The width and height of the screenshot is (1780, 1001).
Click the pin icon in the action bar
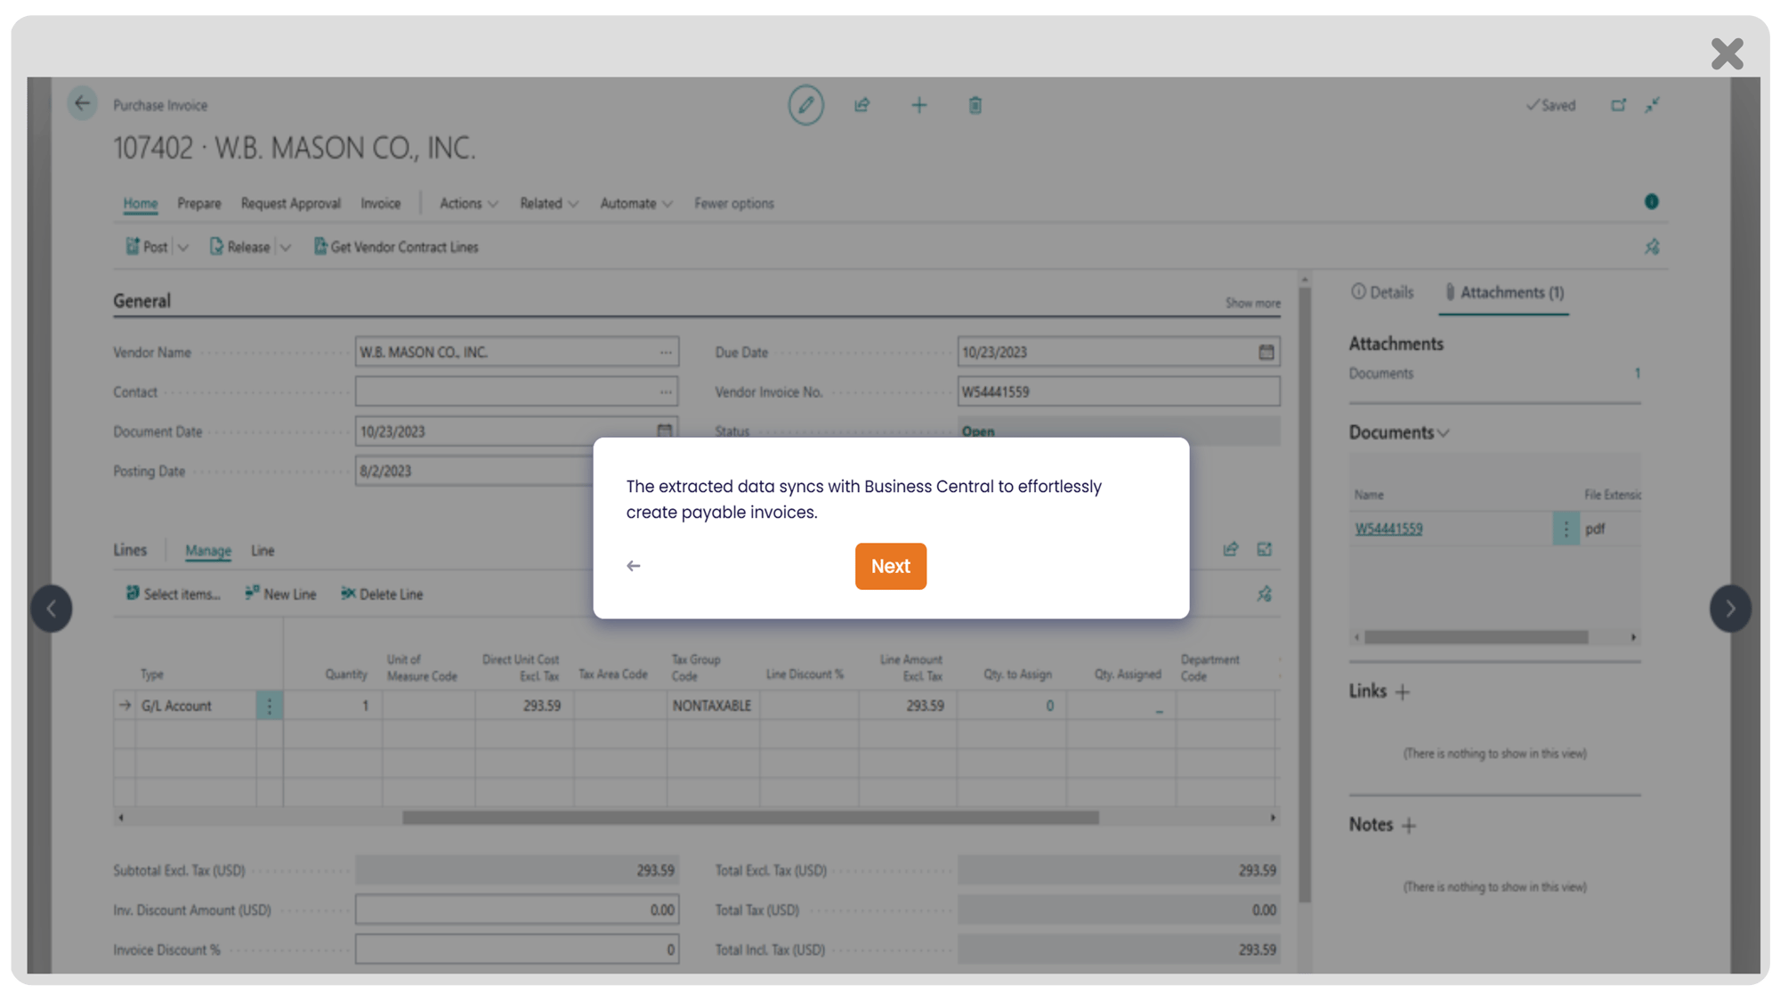point(1652,247)
